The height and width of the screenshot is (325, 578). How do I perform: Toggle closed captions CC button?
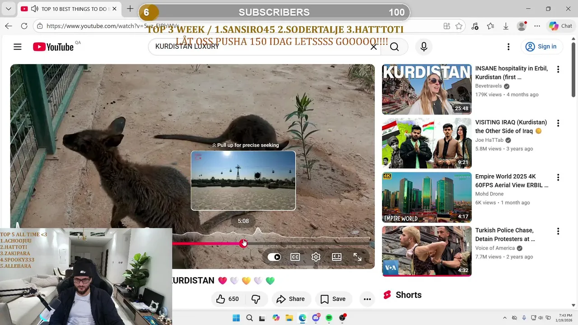[x=295, y=257]
